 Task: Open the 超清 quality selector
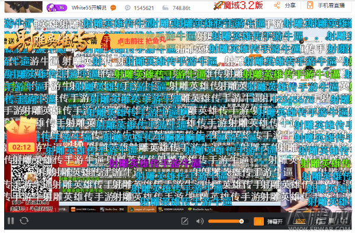click(x=300, y=221)
